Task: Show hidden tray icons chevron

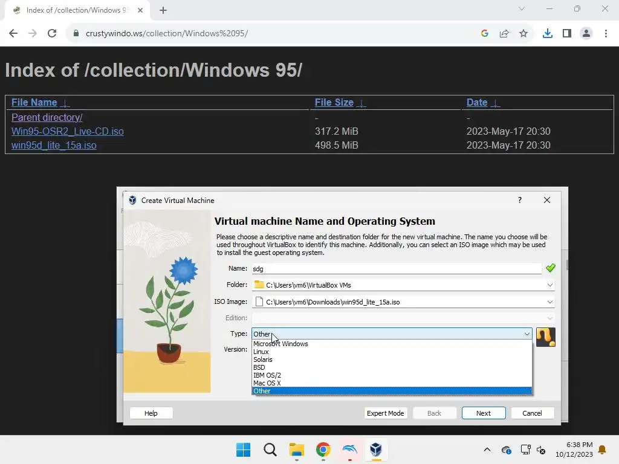Action: pyautogui.click(x=487, y=449)
